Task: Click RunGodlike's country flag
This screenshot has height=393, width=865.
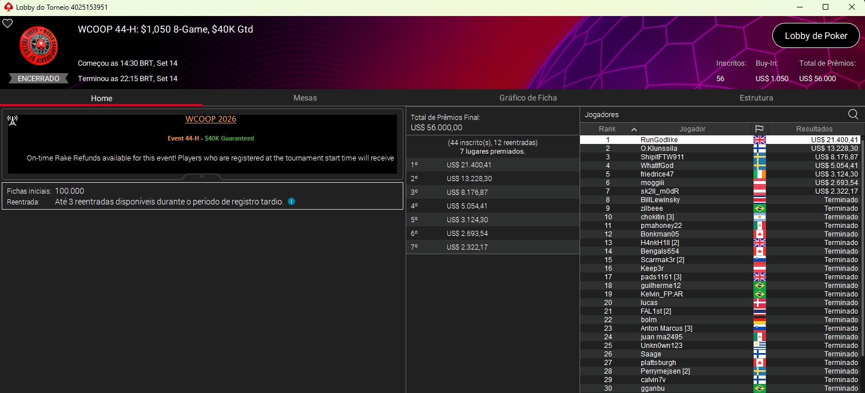Action: pos(759,140)
